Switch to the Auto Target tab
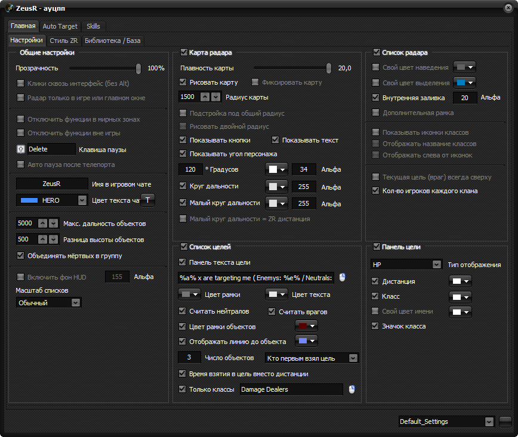The height and width of the screenshot is (437, 518). pos(60,26)
